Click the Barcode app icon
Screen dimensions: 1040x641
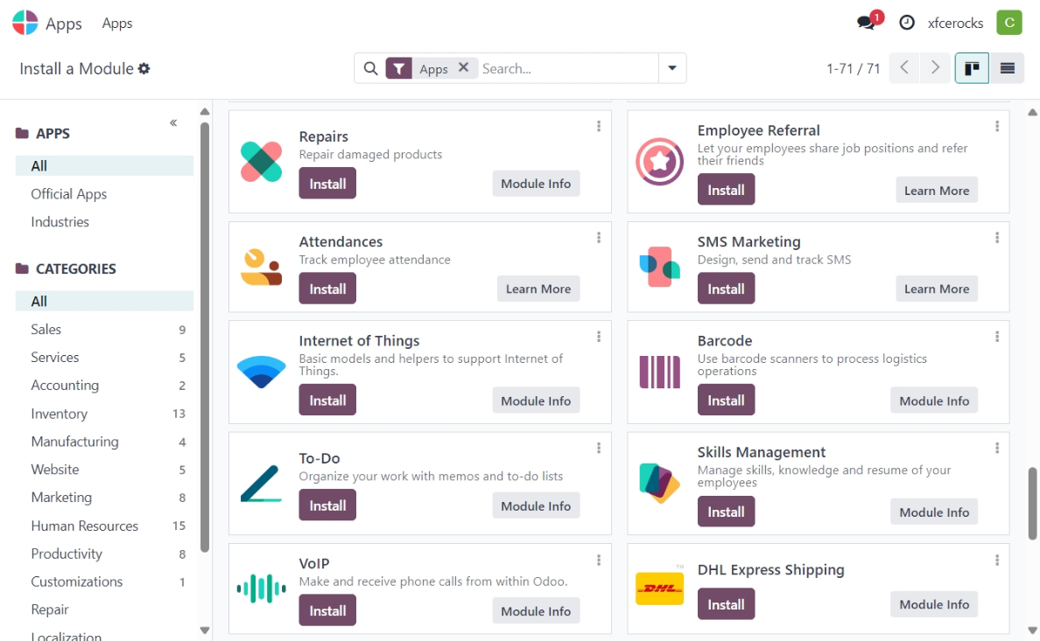659,372
